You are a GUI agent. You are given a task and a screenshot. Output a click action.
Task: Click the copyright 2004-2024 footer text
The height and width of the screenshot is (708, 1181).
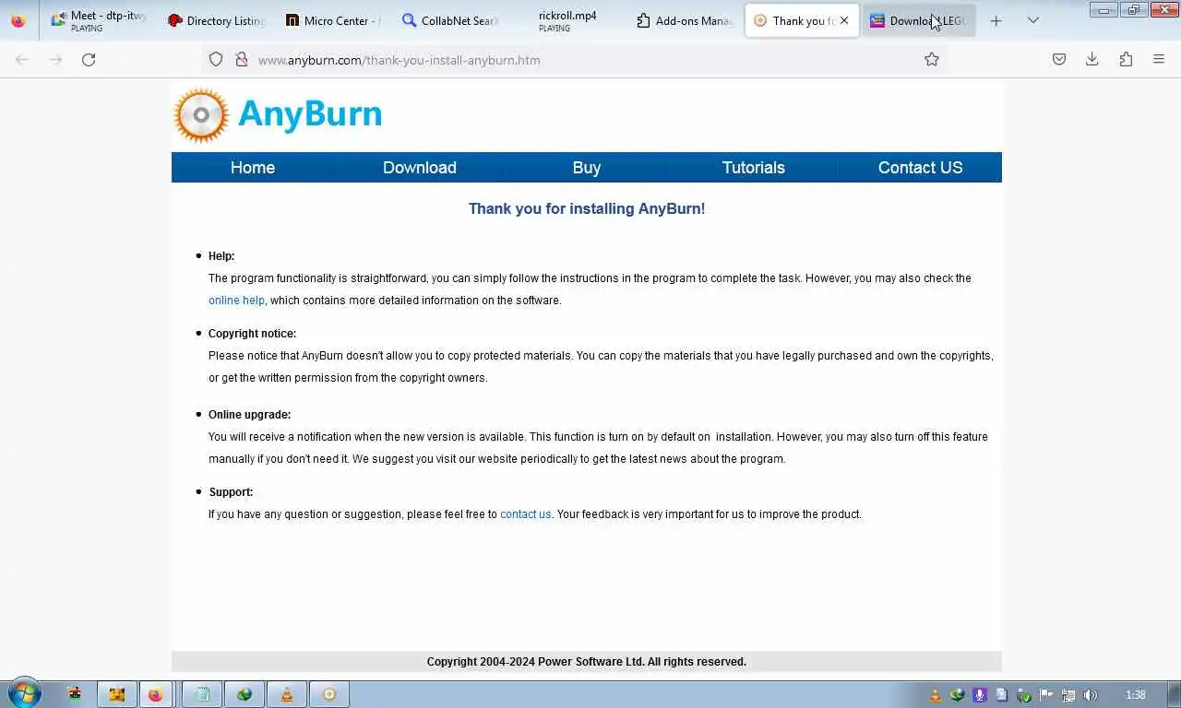click(x=587, y=662)
